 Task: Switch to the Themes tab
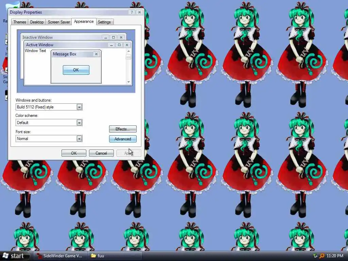[19, 22]
